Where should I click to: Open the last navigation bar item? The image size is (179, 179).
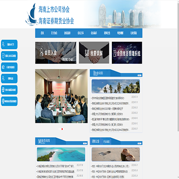pyautogui.click(x=134, y=33)
